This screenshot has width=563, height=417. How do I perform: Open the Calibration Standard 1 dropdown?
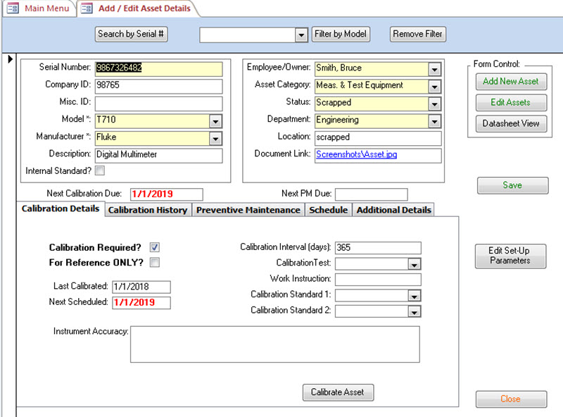click(414, 296)
